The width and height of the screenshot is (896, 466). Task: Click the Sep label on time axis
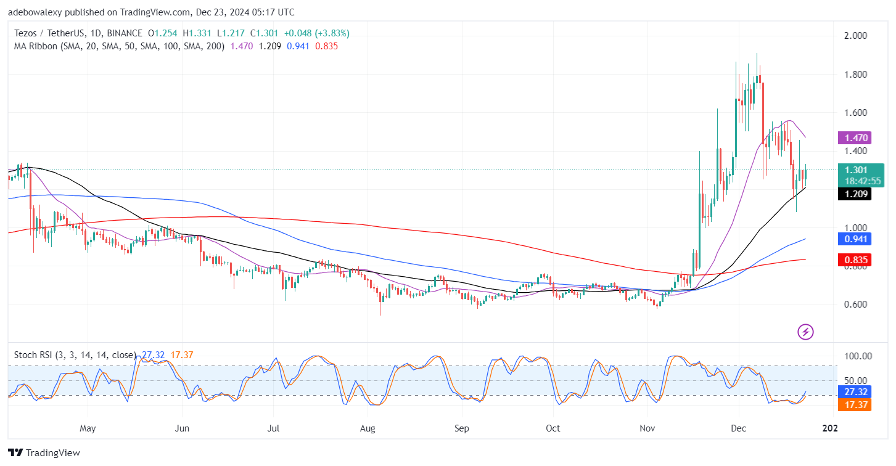click(461, 428)
